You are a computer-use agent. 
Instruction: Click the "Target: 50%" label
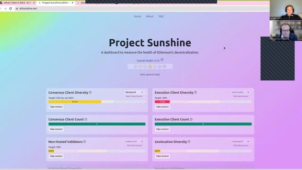pos(55,147)
